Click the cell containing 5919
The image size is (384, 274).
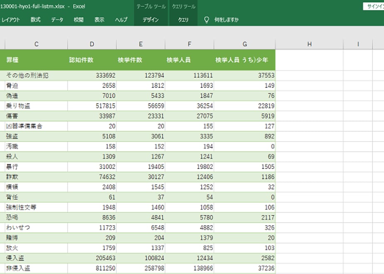245,116
